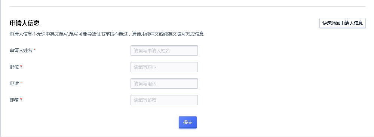This screenshot has height=137, width=374.
Task: Click the 电话 field label
Action: click(14, 83)
